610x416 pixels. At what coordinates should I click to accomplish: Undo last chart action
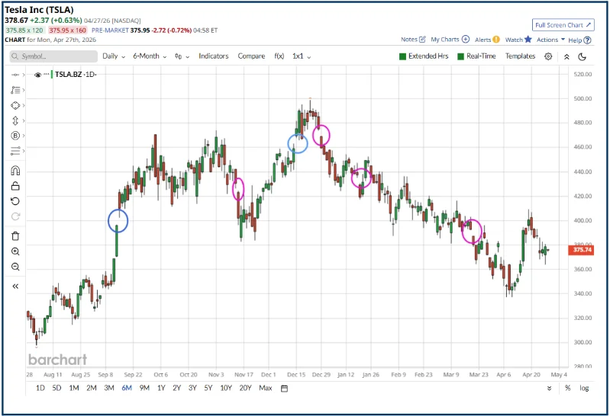(15, 201)
